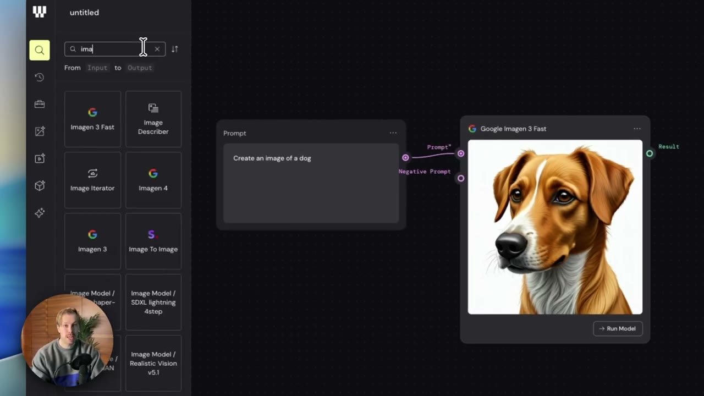The image size is (704, 396).
Task: Click the generated dog image
Action: coord(555,227)
